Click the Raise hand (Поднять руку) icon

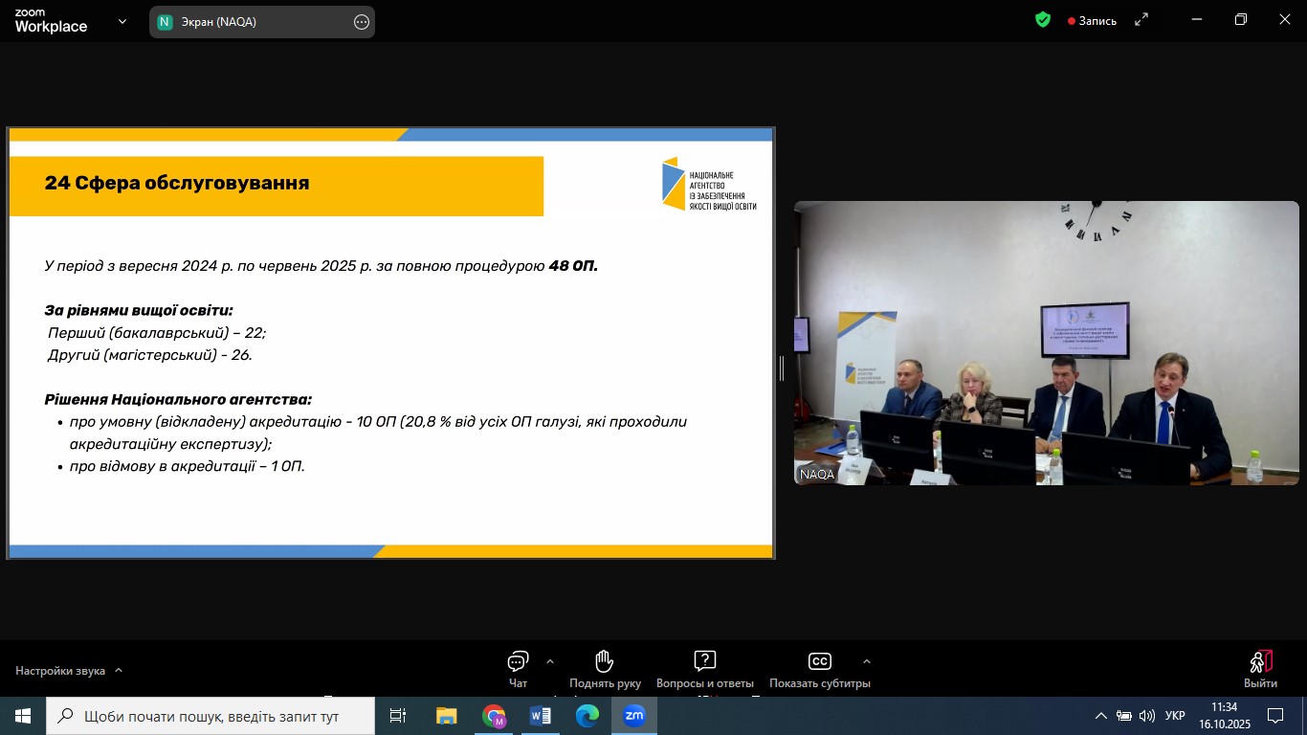[x=604, y=662]
